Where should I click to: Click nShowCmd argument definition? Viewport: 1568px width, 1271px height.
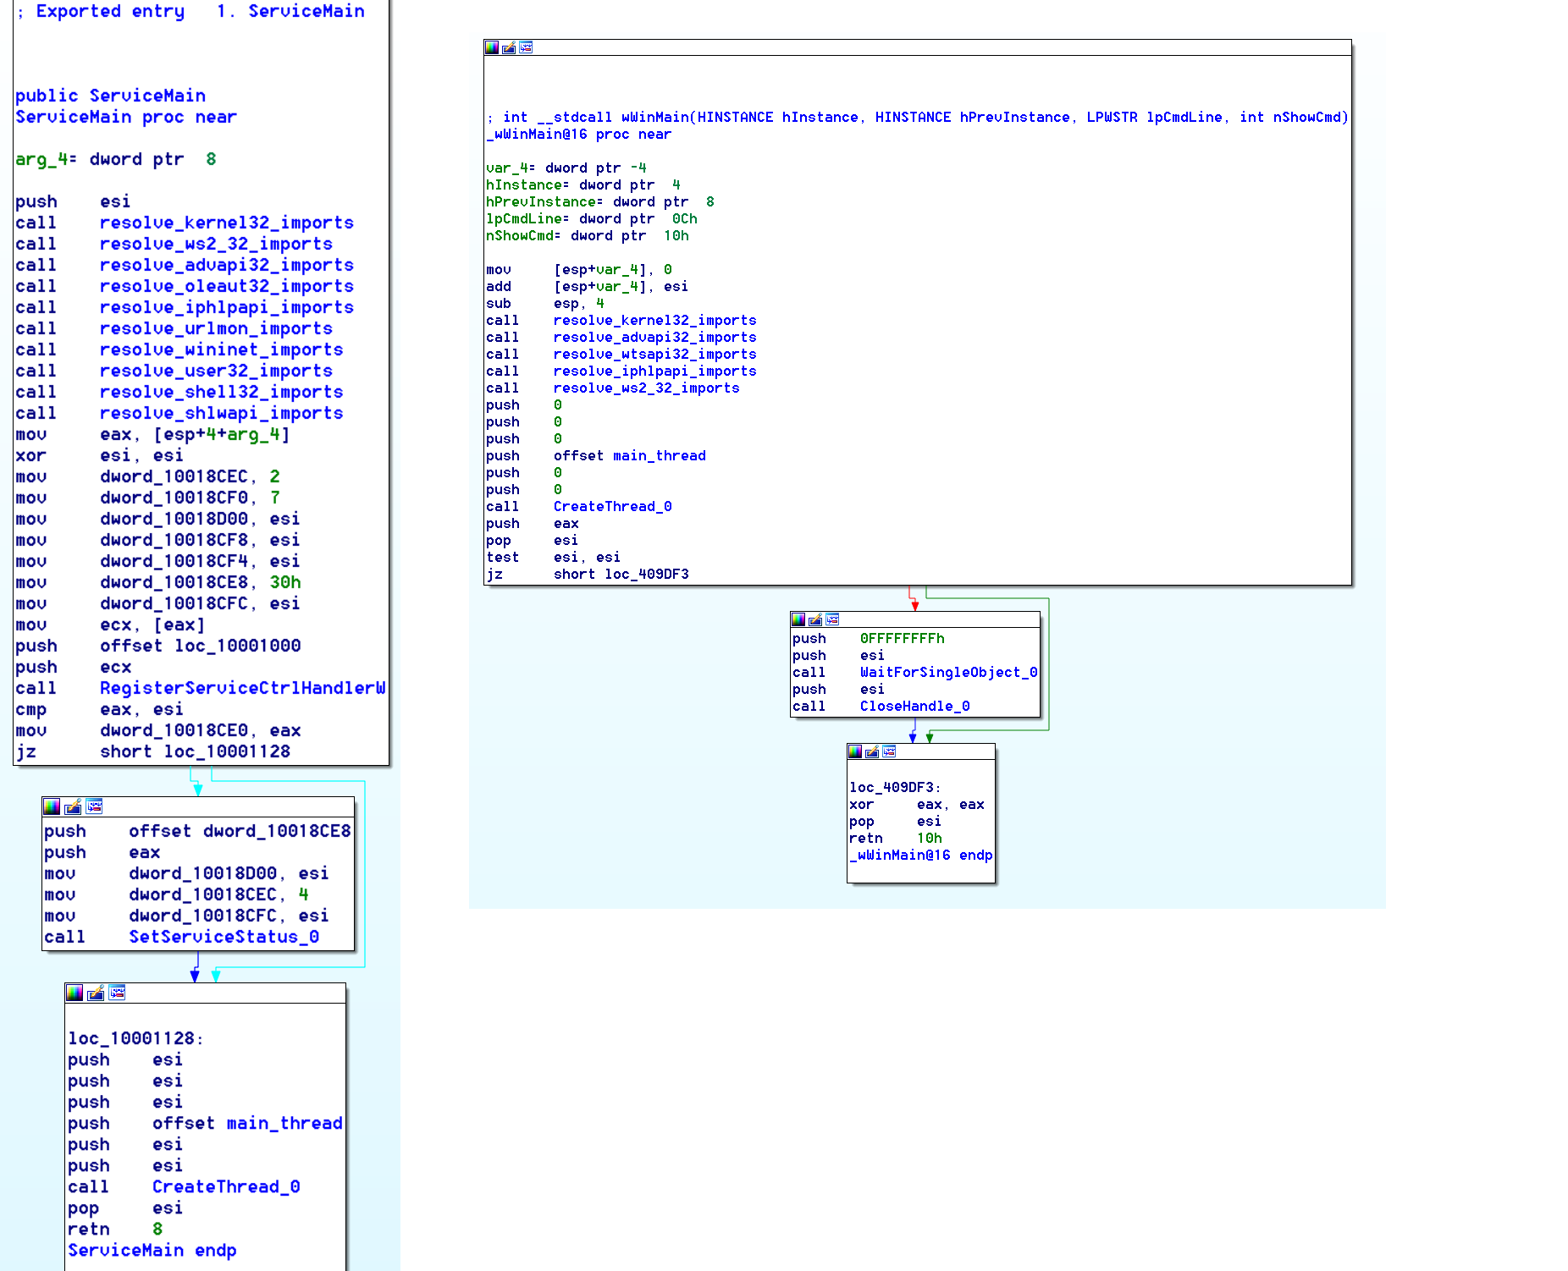[588, 235]
